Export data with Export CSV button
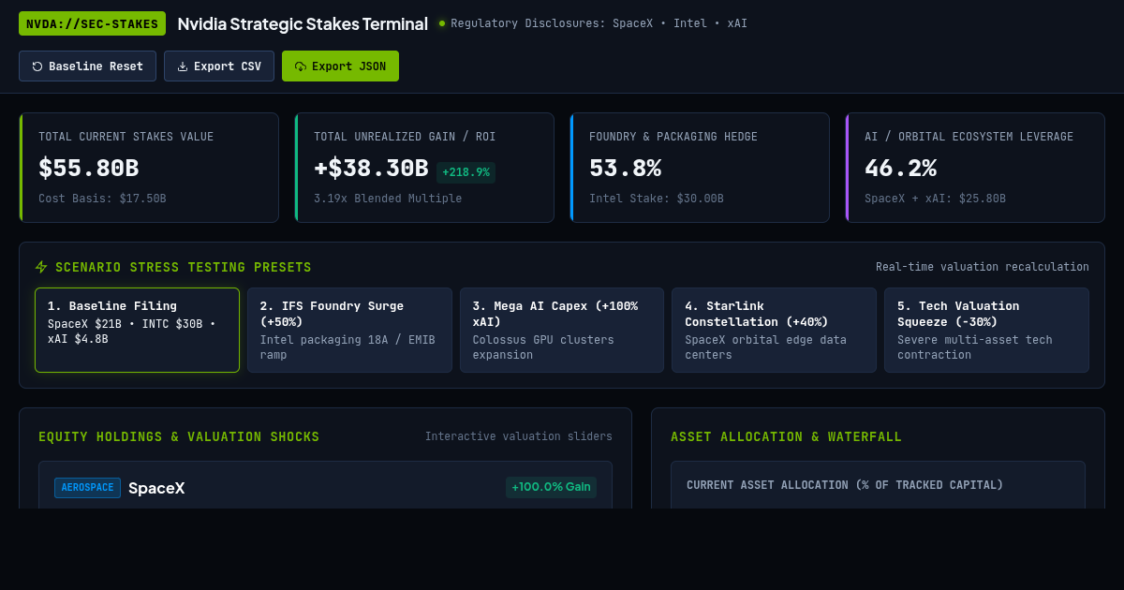 point(219,66)
